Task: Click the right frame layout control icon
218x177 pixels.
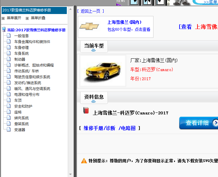Action: coord(160,2)
